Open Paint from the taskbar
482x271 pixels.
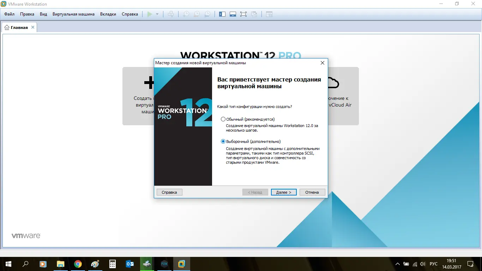(x=95, y=264)
